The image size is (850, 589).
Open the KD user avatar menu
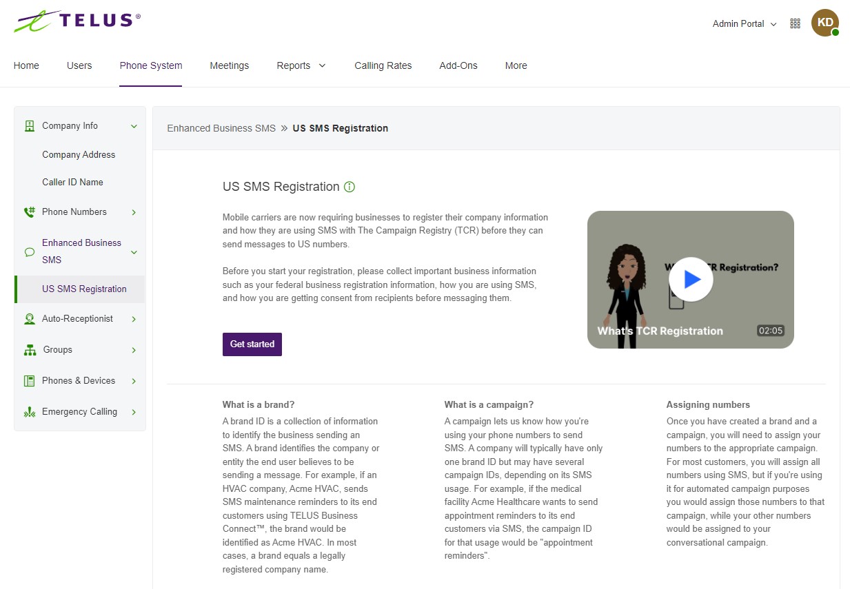tap(825, 23)
